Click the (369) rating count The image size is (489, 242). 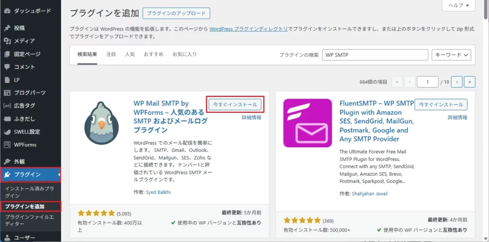pyautogui.click(x=328, y=221)
